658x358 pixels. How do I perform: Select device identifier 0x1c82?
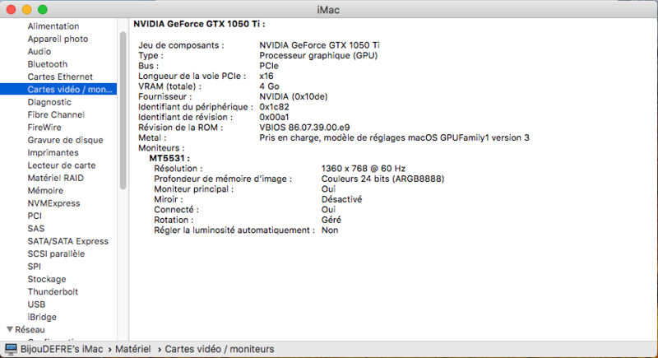(274, 107)
